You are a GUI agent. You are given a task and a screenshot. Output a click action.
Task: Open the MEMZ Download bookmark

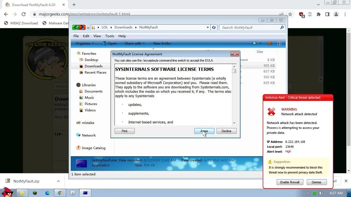coord(21,23)
